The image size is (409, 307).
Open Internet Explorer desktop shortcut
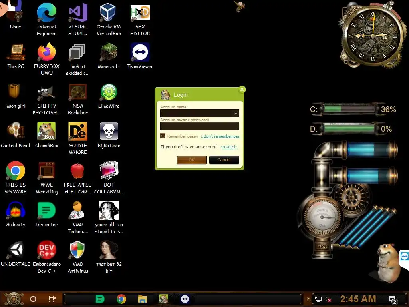click(x=46, y=19)
